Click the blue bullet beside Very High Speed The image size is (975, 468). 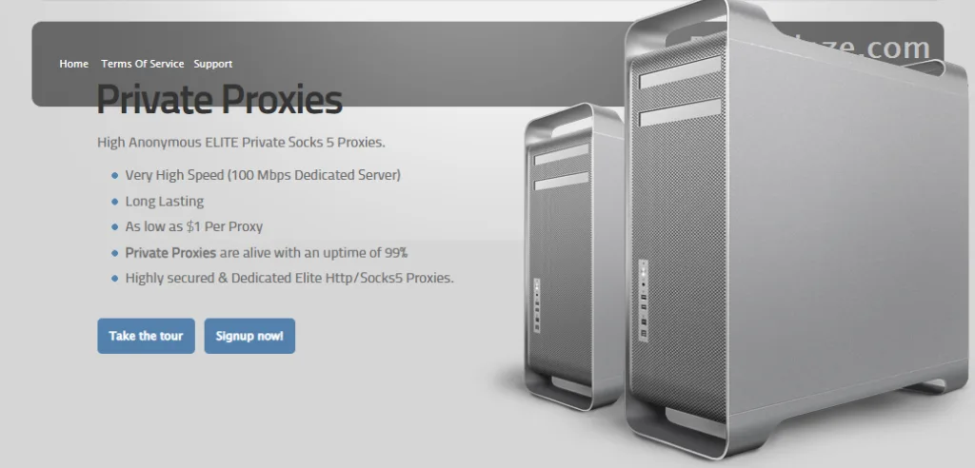(114, 176)
